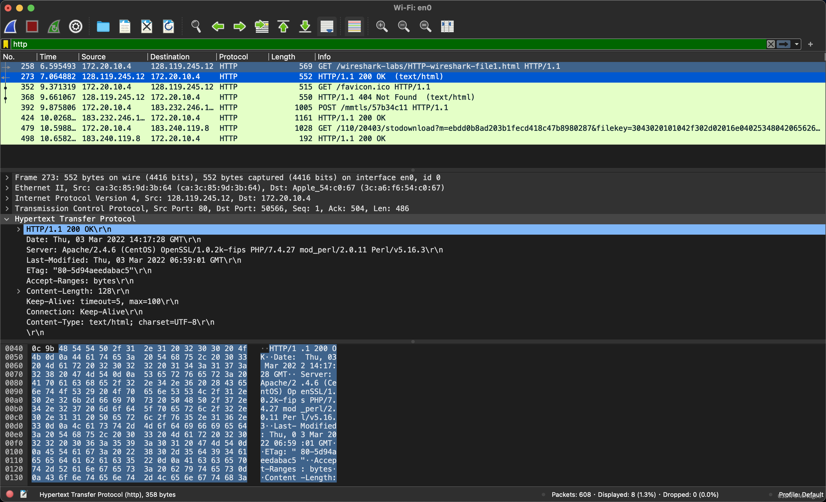This screenshot has width=826, height=502.
Task: Jump to the last packet
Action: tap(305, 26)
